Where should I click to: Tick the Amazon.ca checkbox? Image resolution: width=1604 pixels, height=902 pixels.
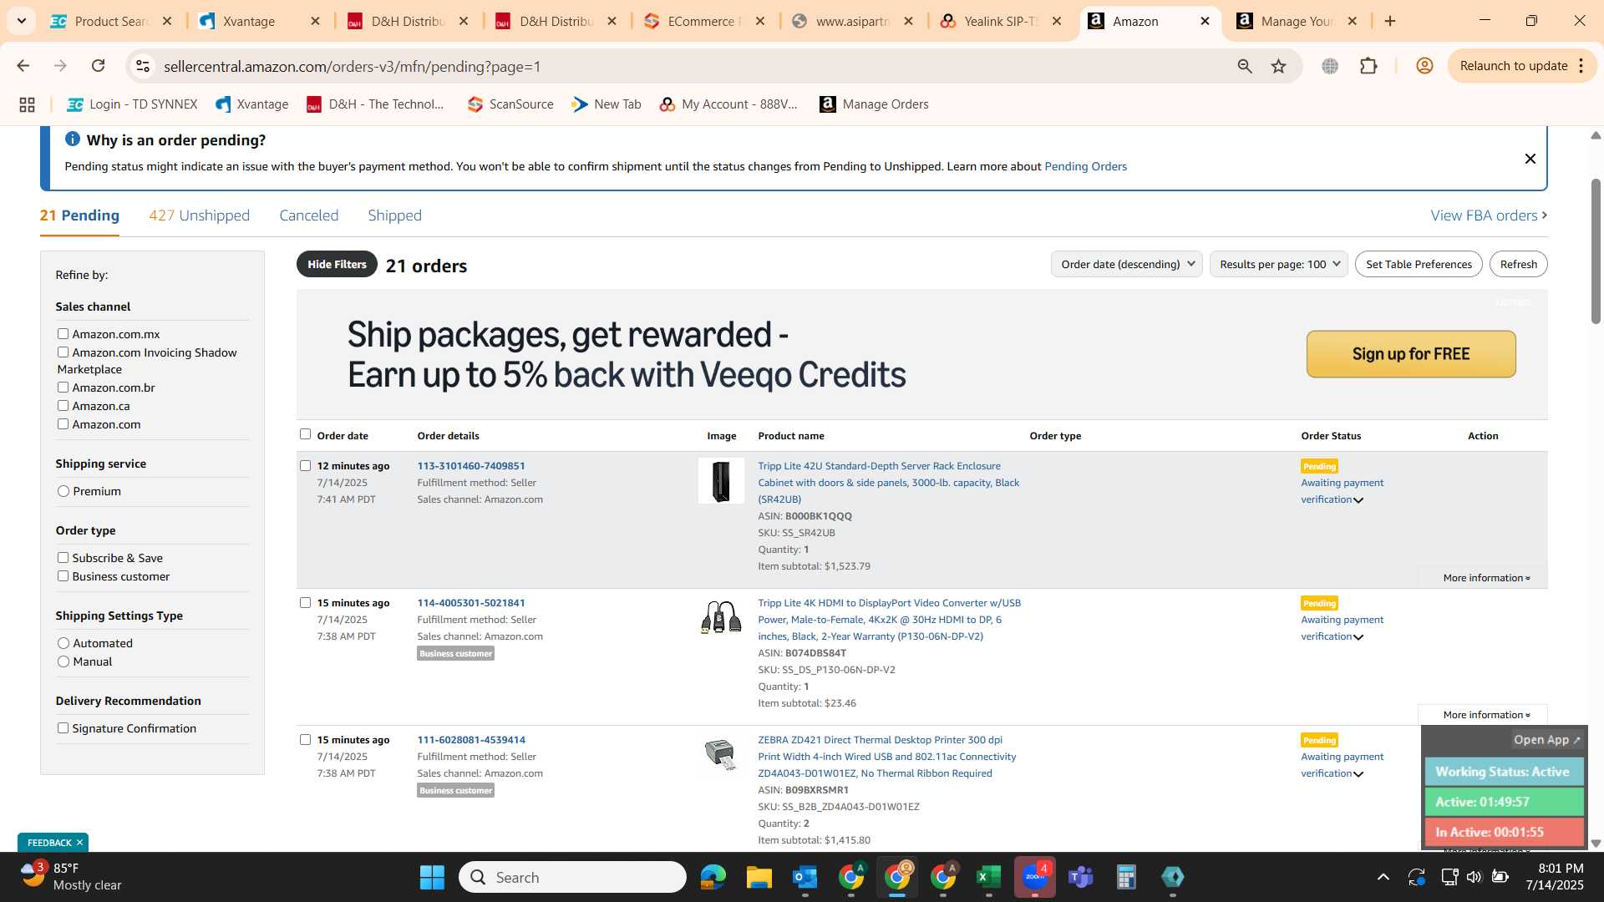[x=63, y=406]
